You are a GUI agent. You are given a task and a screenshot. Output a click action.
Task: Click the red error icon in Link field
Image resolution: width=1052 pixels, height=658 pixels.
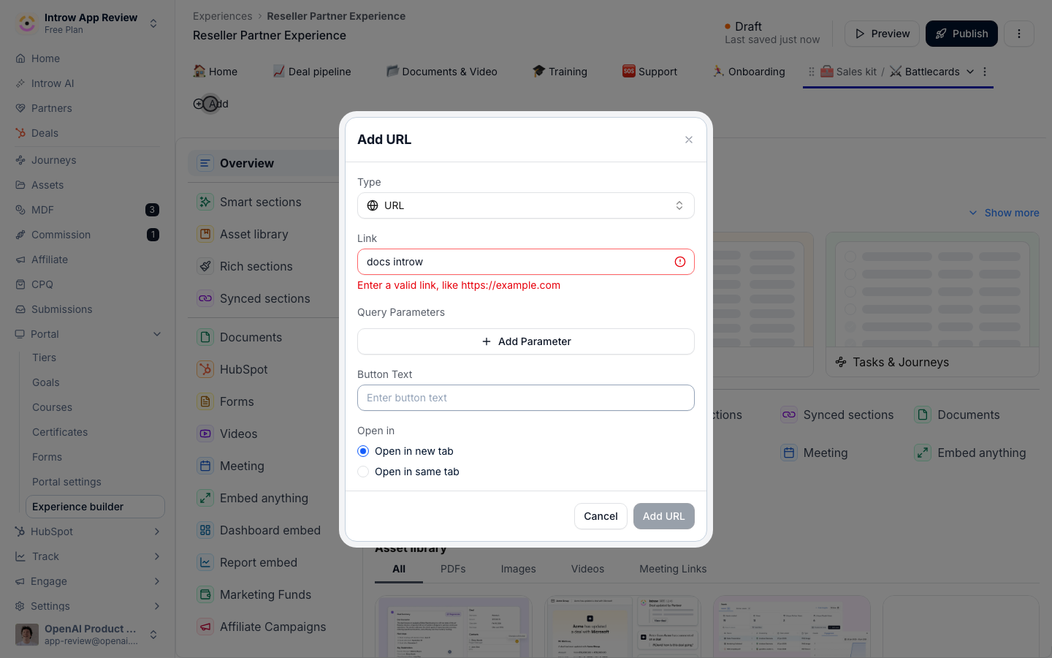pyautogui.click(x=680, y=262)
